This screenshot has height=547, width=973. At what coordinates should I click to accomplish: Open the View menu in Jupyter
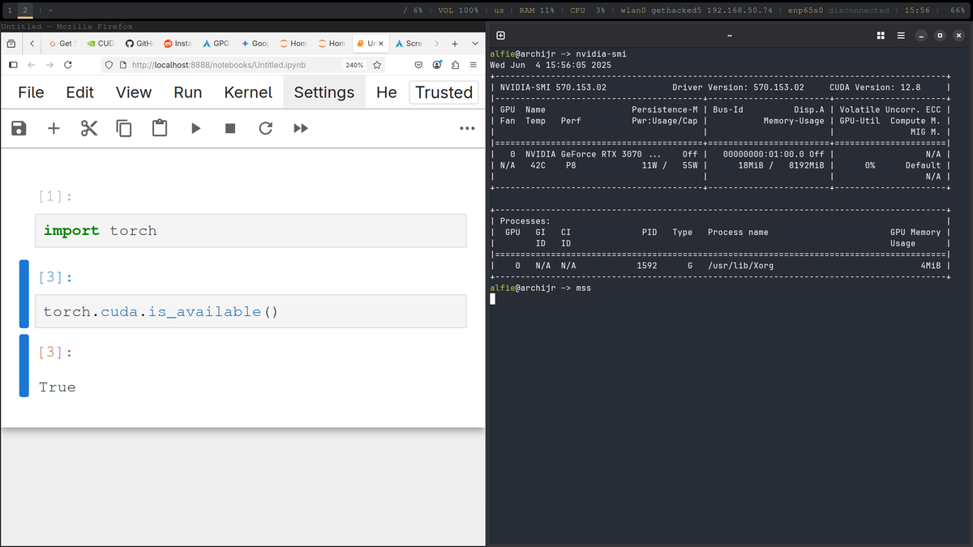point(134,92)
